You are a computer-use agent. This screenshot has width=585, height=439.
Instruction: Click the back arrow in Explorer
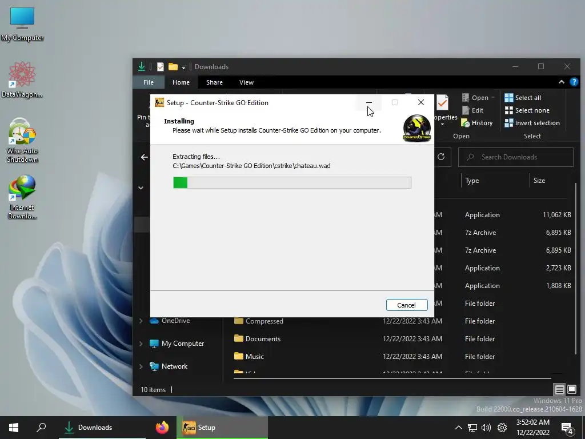145,157
